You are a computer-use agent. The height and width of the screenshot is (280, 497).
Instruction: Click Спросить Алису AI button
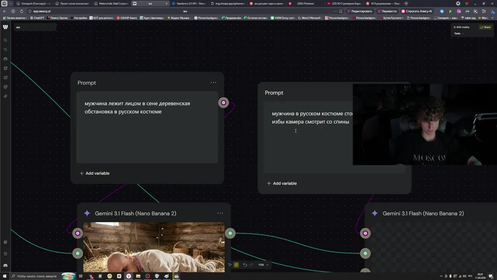pos(417,11)
